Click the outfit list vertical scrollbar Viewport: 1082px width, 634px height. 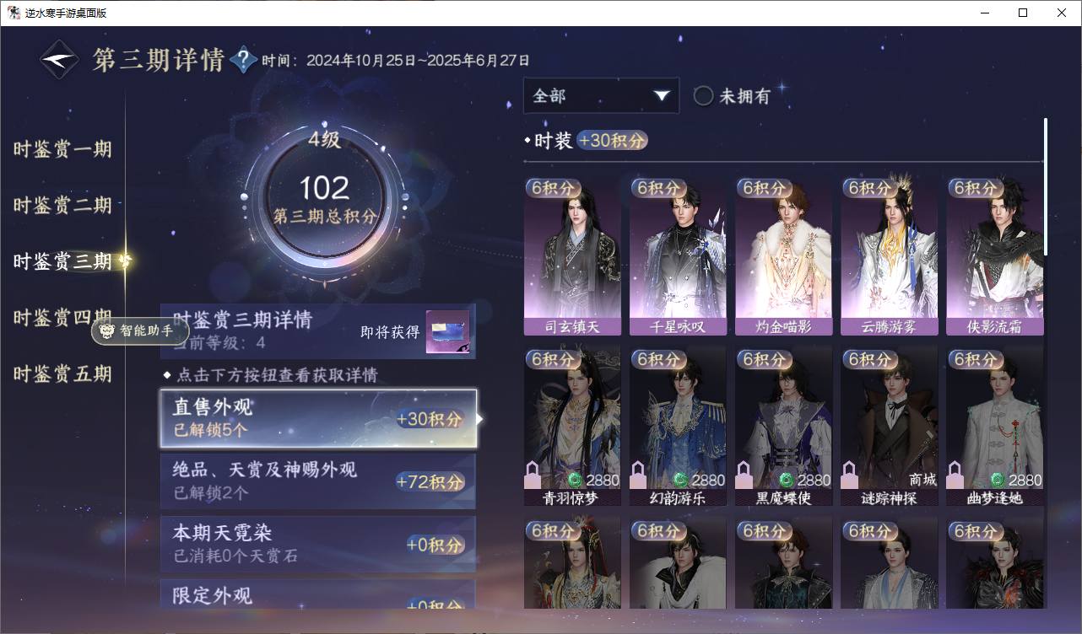click(1046, 187)
